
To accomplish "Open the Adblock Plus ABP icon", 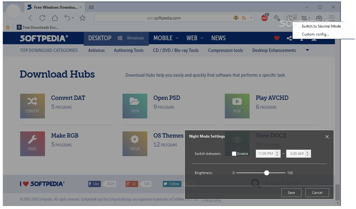I will point(265,18).
